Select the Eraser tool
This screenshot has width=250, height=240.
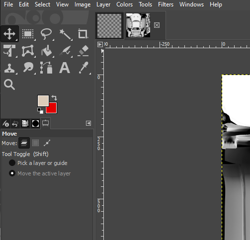coord(83,51)
